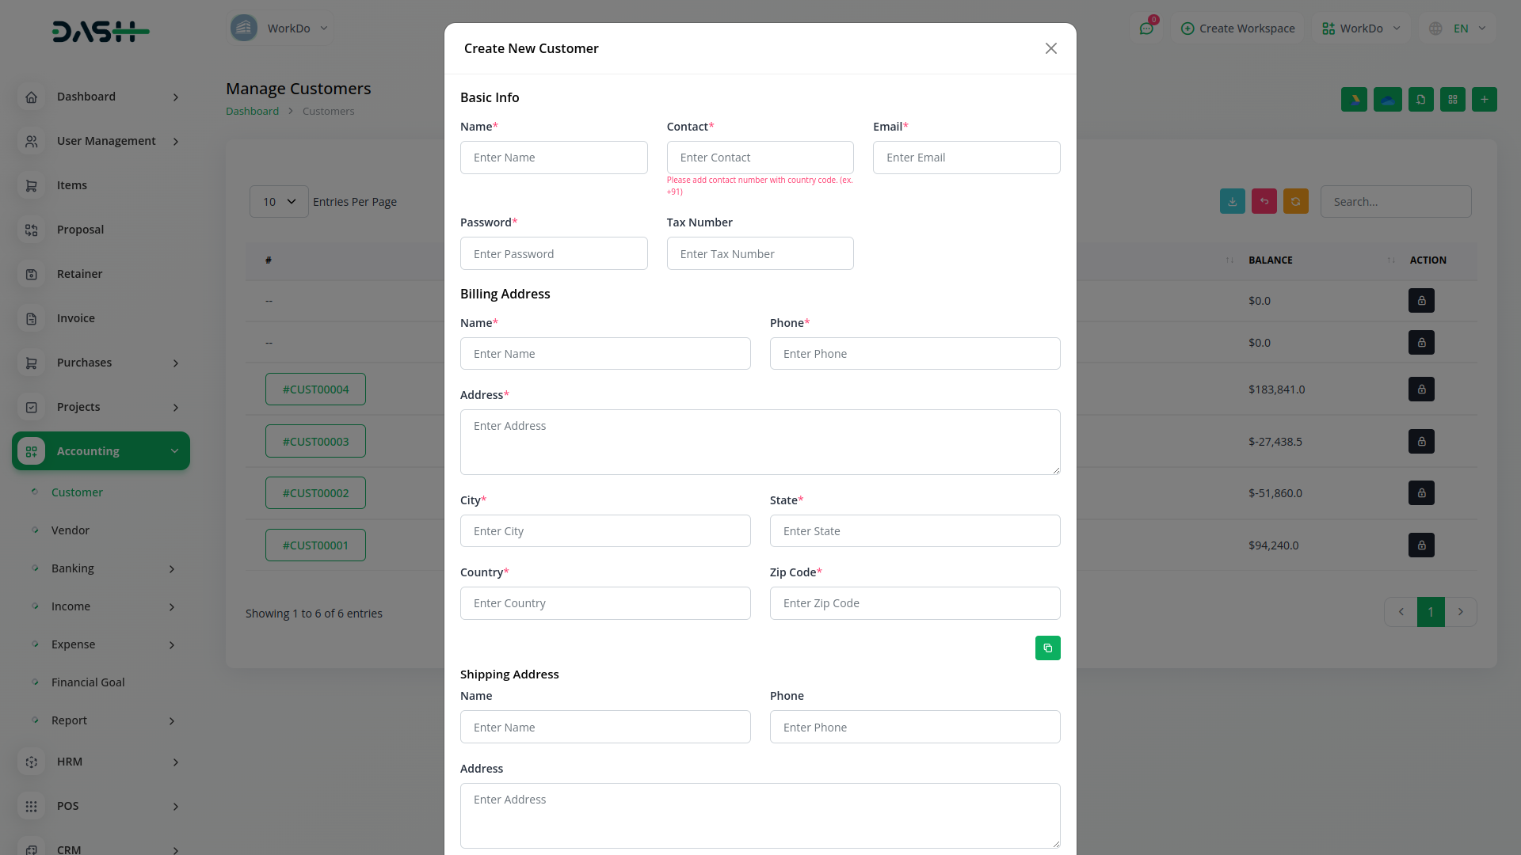Click the green plus create icon

pyautogui.click(x=1484, y=100)
